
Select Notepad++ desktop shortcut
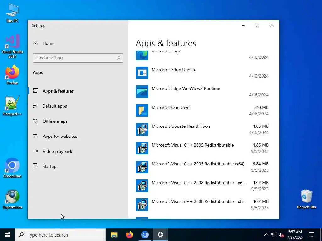[12, 106]
